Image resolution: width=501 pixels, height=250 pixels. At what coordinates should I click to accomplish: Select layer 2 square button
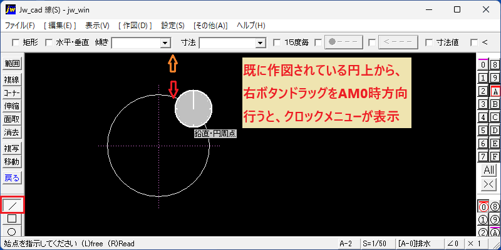(x=483, y=91)
